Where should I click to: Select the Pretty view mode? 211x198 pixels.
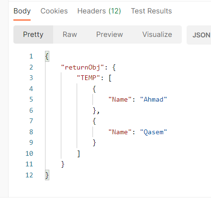tap(33, 35)
